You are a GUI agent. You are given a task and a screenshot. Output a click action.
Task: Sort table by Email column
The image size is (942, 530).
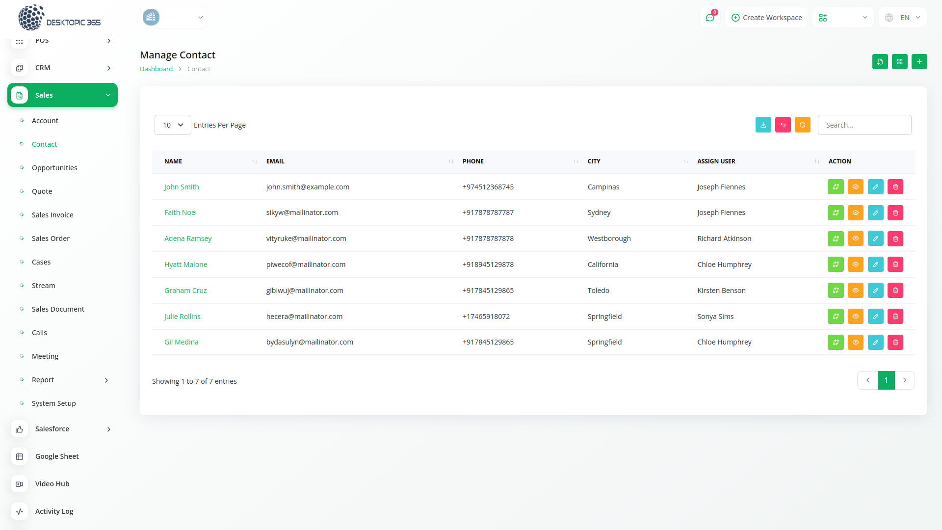tap(360, 161)
